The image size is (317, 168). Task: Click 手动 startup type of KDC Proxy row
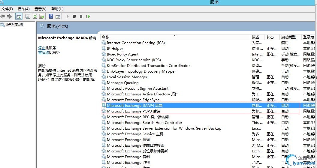pos(285,60)
